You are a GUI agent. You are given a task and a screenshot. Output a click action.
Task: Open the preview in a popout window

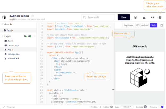162,25
